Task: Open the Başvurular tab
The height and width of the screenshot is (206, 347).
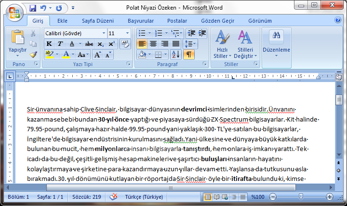Action: click(x=141, y=21)
